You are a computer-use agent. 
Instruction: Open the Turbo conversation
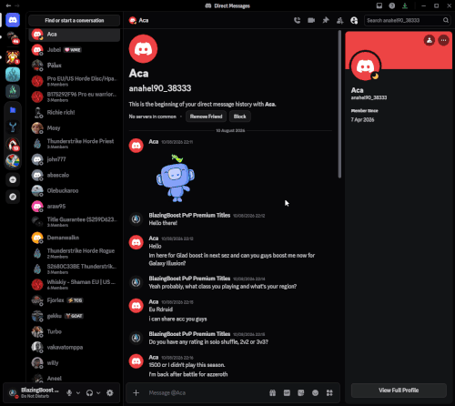click(75, 331)
